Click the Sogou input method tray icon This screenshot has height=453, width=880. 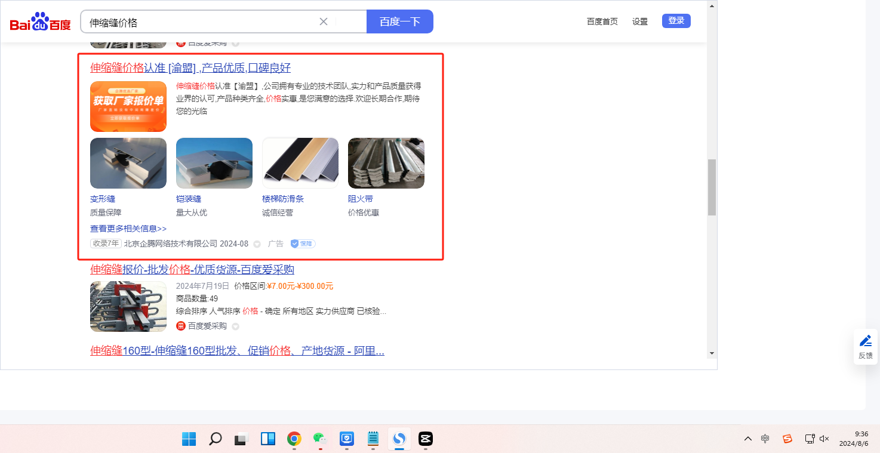[787, 439]
